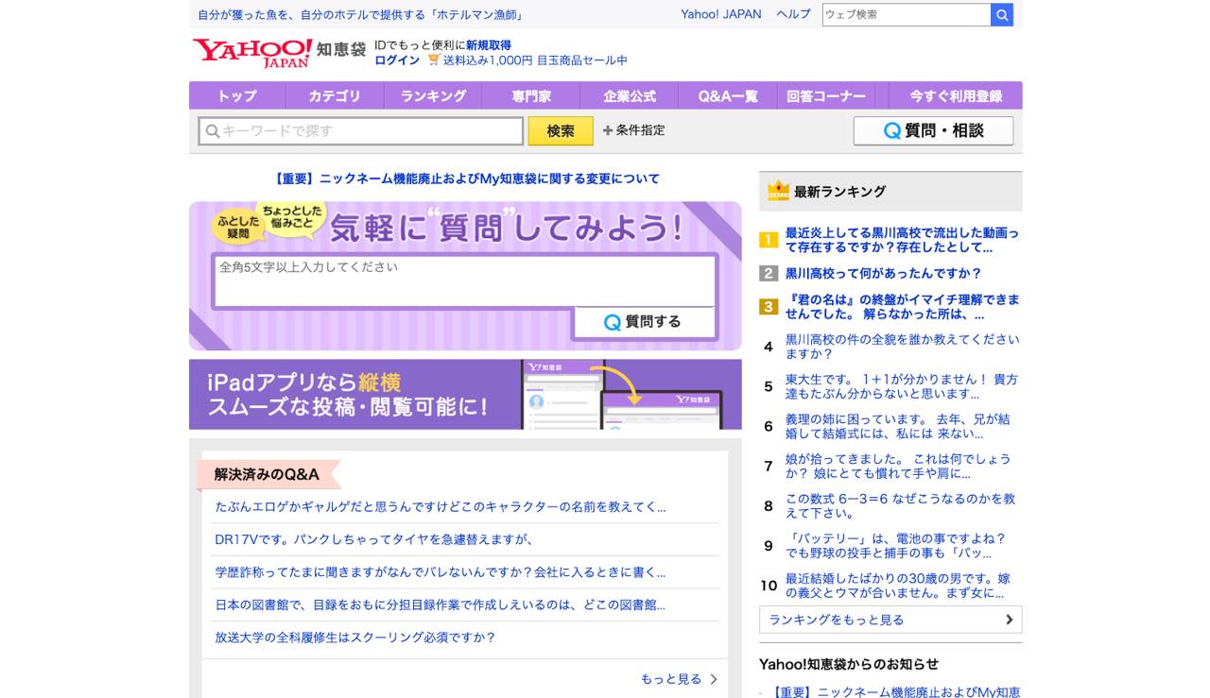Focus the ウェブ検索 input field
The height and width of the screenshot is (698, 1210).
click(x=907, y=15)
